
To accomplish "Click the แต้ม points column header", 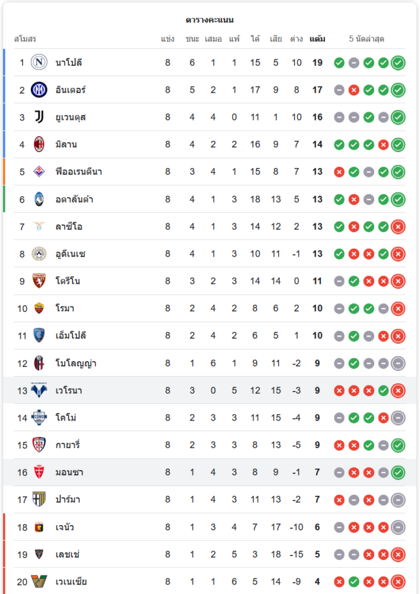I will pos(317,39).
